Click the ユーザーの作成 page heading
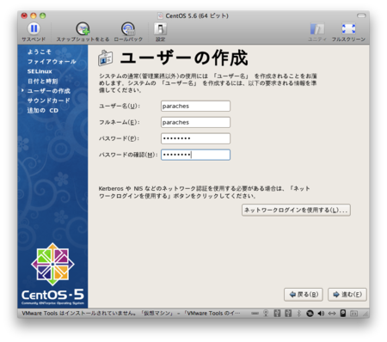Screen dimensions: 387x342 point(184,58)
